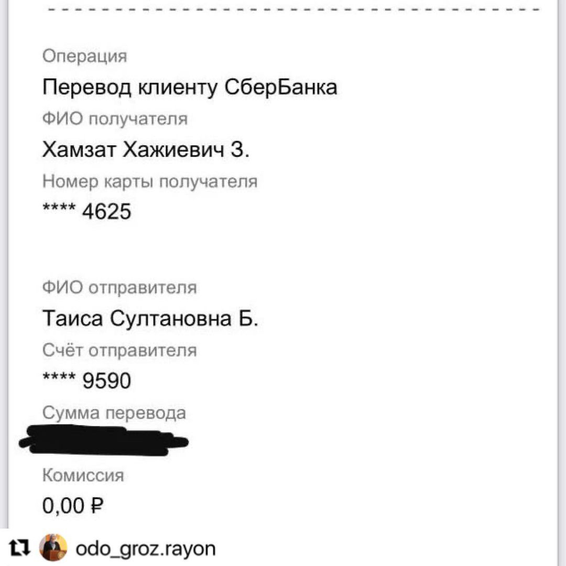Select sender account number ending 9590
This screenshot has height=566, width=566.
[86, 381]
